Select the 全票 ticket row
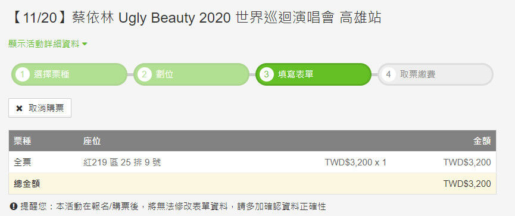 click(252, 162)
